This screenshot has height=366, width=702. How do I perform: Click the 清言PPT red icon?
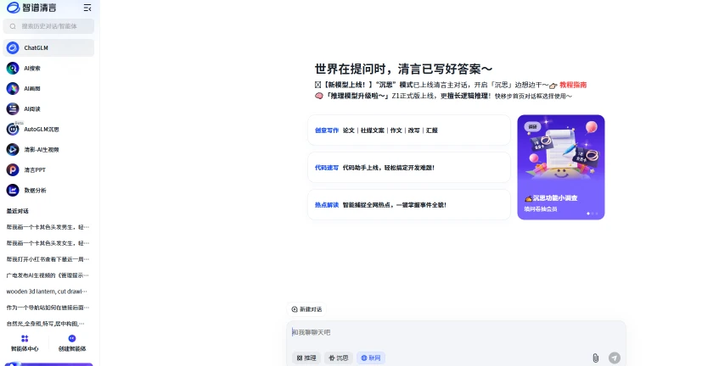pos(13,169)
